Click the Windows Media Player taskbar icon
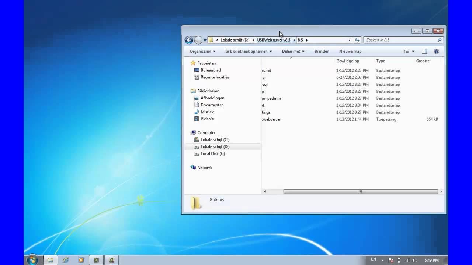472x265 pixels. click(81, 260)
